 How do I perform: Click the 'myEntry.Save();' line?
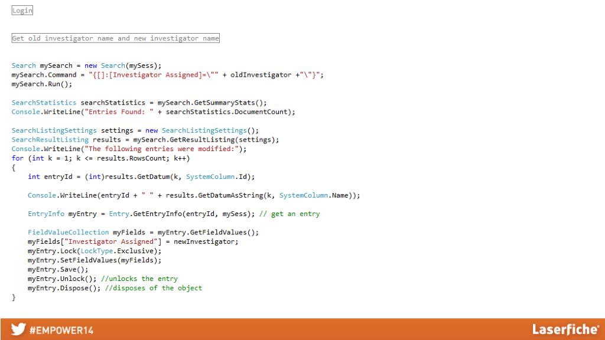coord(58,269)
